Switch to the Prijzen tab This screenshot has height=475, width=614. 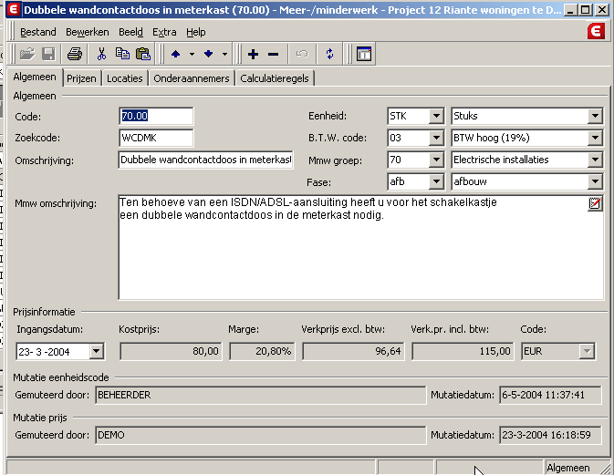(x=81, y=78)
